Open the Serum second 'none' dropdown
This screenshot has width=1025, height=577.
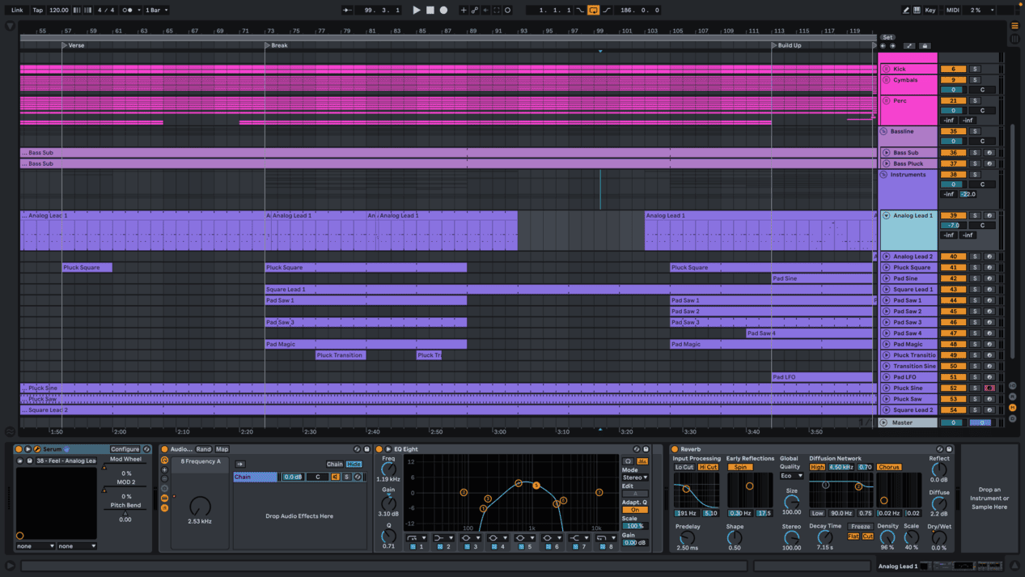77,546
